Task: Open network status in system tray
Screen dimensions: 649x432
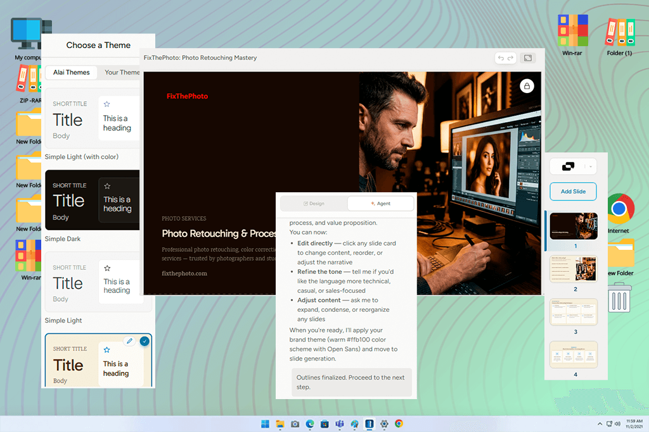Action: pos(609,424)
